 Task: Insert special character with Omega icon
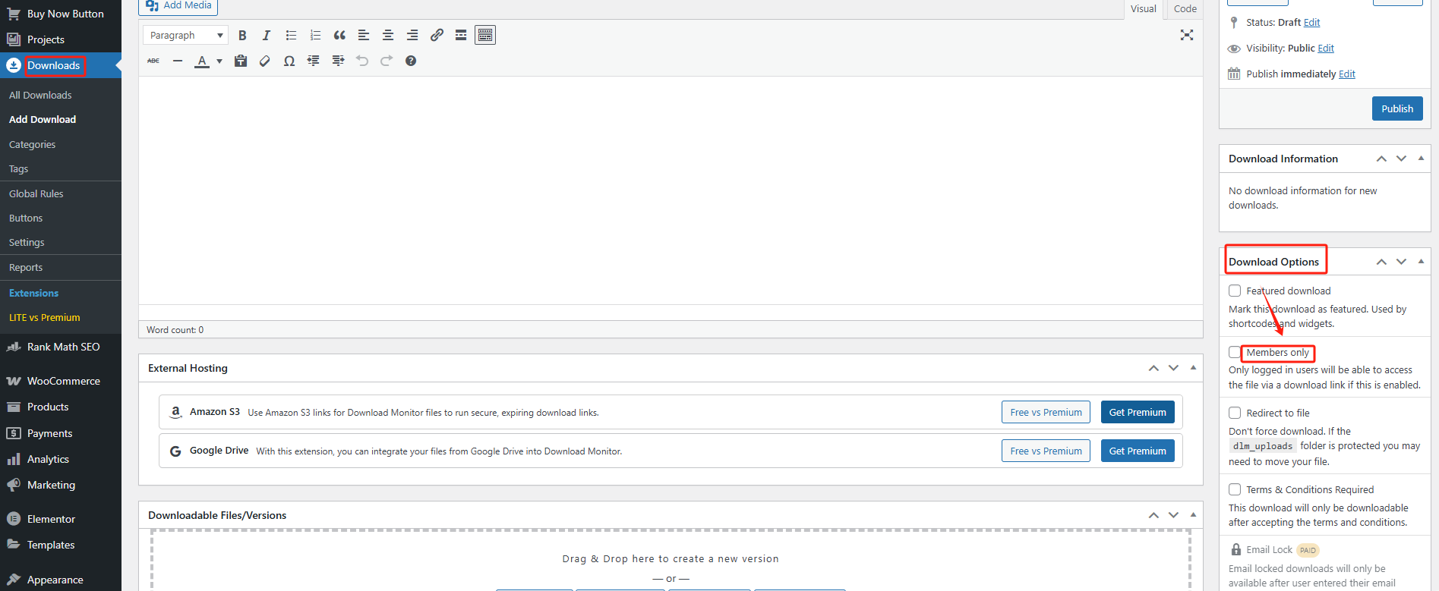pos(289,61)
